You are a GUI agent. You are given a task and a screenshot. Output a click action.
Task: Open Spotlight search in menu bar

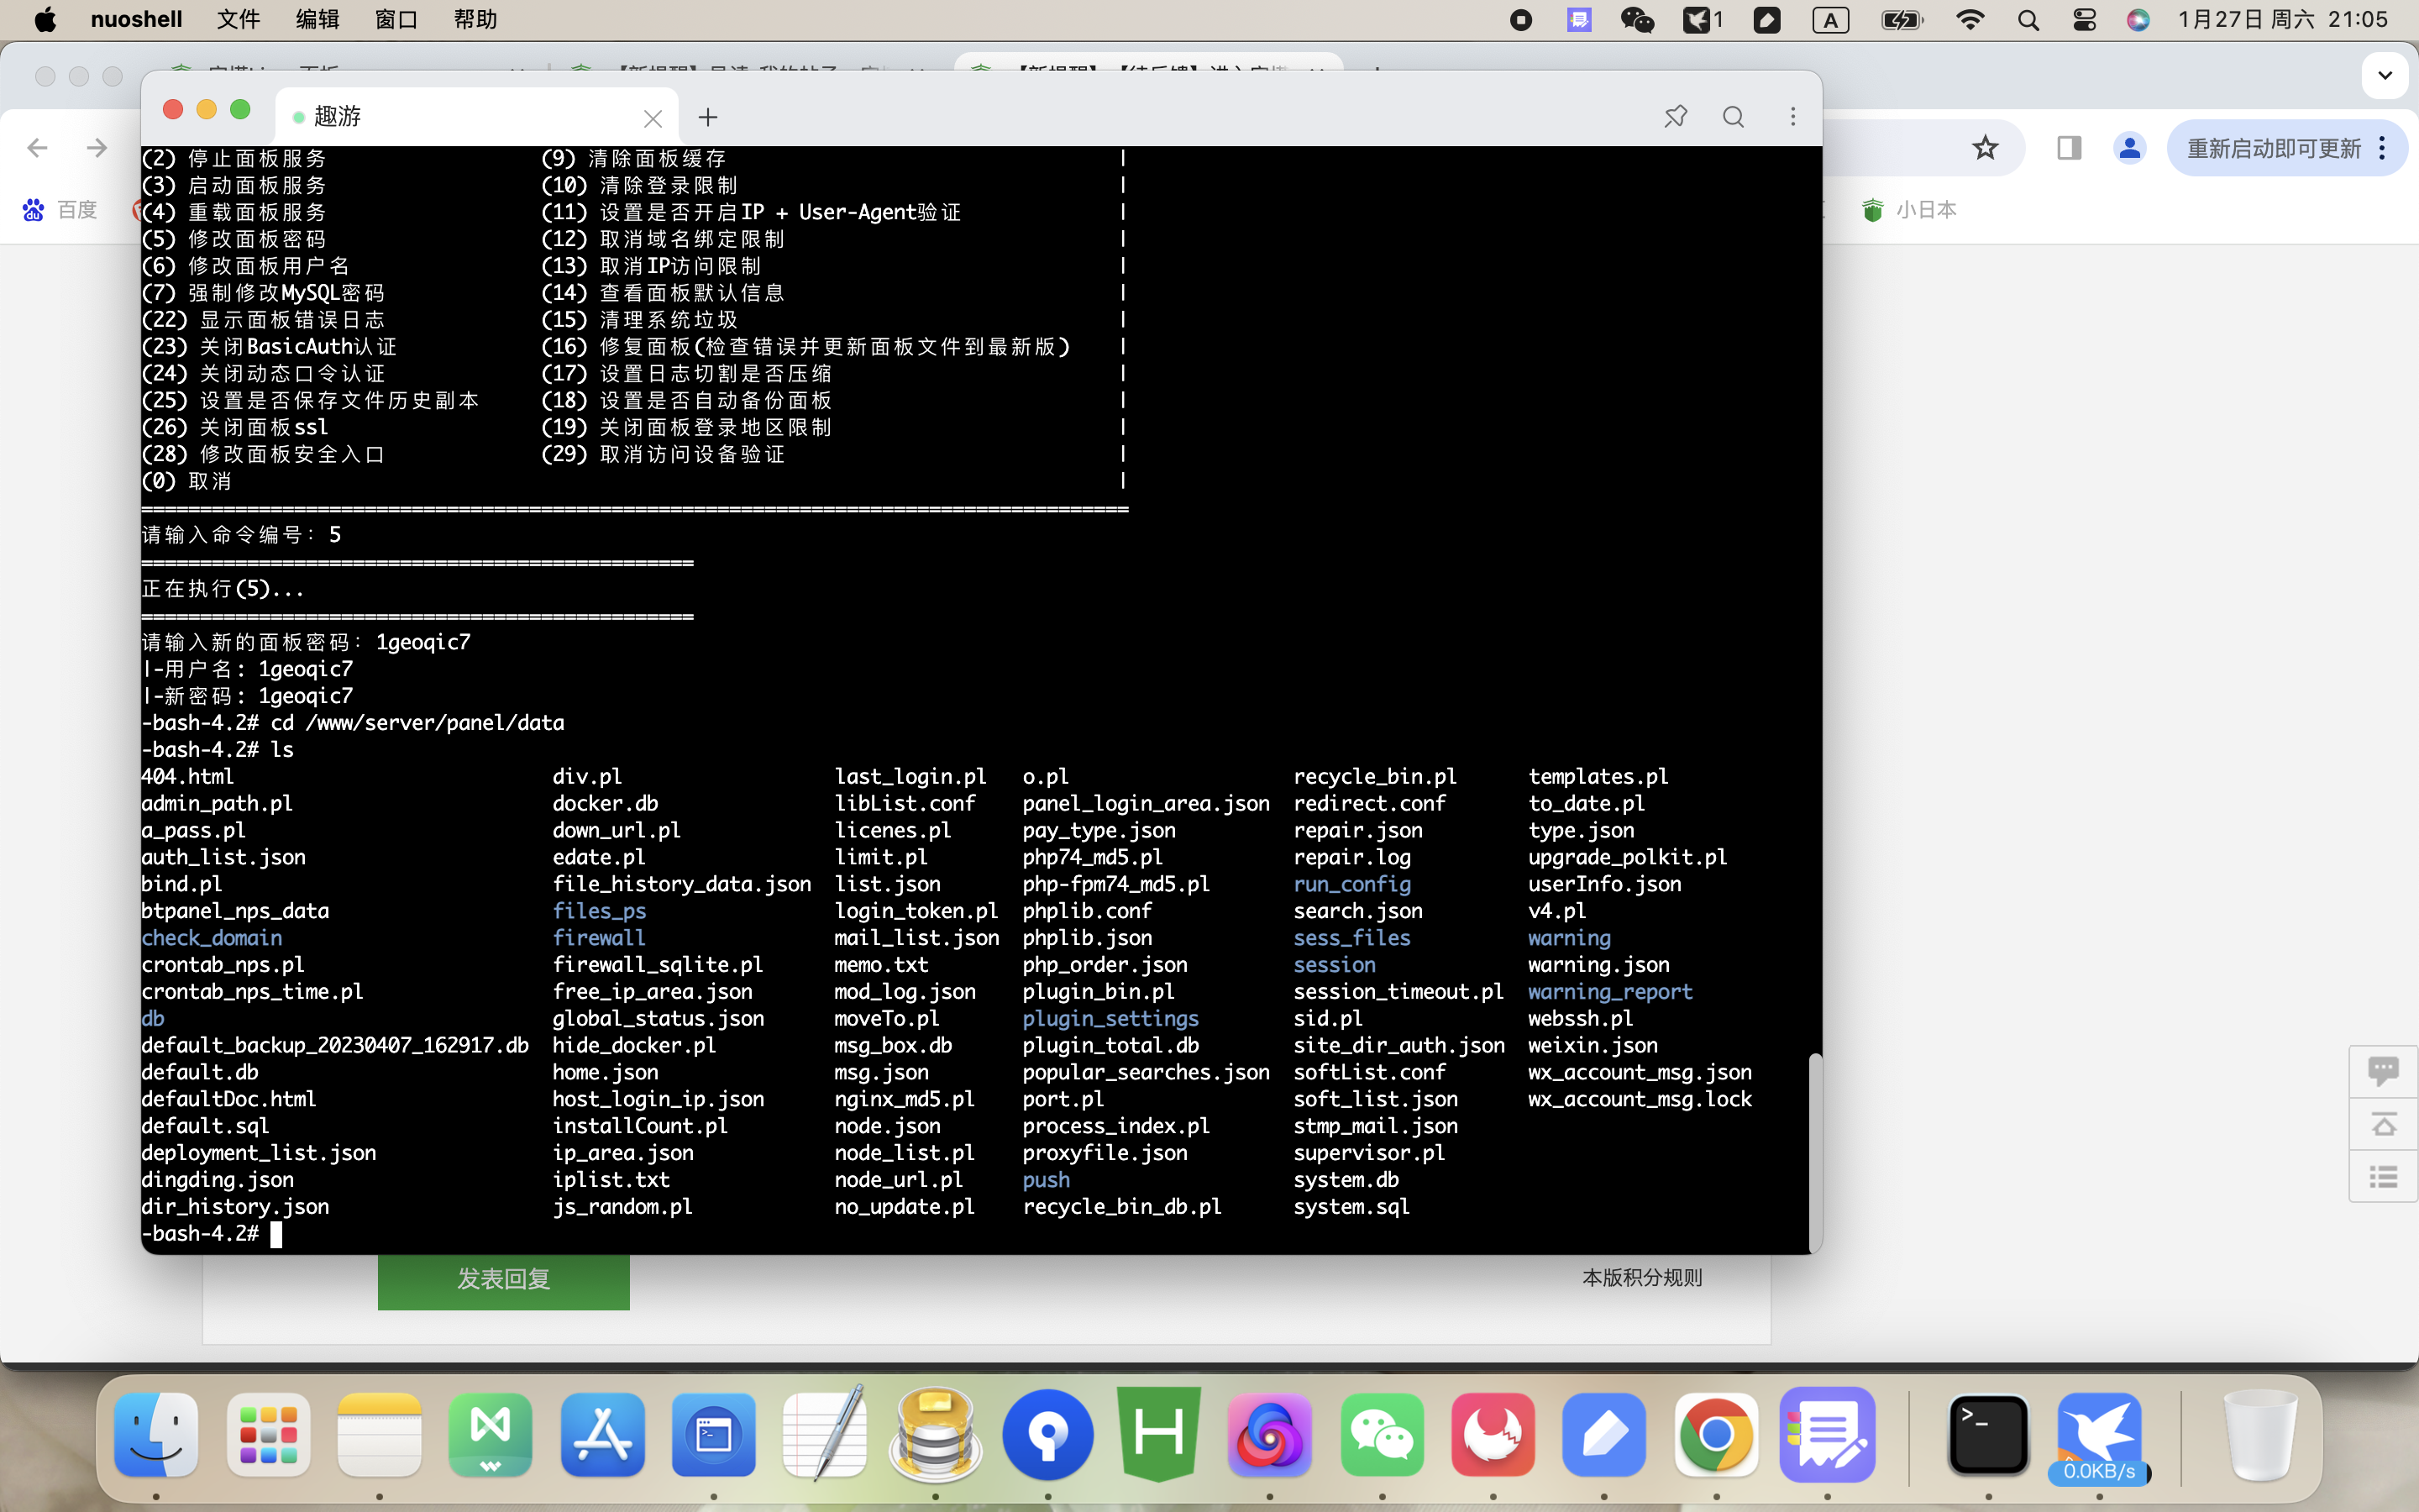coord(2028,19)
